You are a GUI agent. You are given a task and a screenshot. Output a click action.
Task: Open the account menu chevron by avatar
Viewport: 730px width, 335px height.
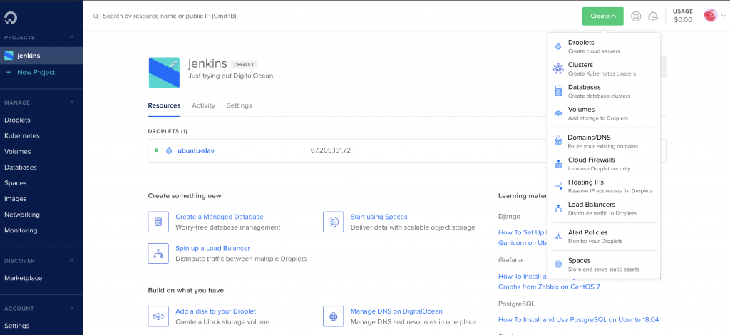click(x=724, y=16)
